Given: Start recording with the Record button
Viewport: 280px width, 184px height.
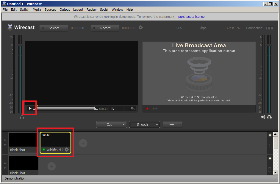Looking at the screenshot, I should click(105, 28).
